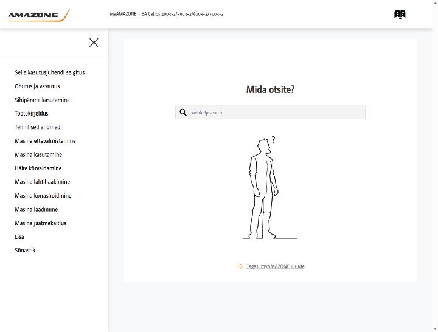Open Sihipärane kasutamine chapter
The height and width of the screenshot is (332, 438).
coord(42,100)
